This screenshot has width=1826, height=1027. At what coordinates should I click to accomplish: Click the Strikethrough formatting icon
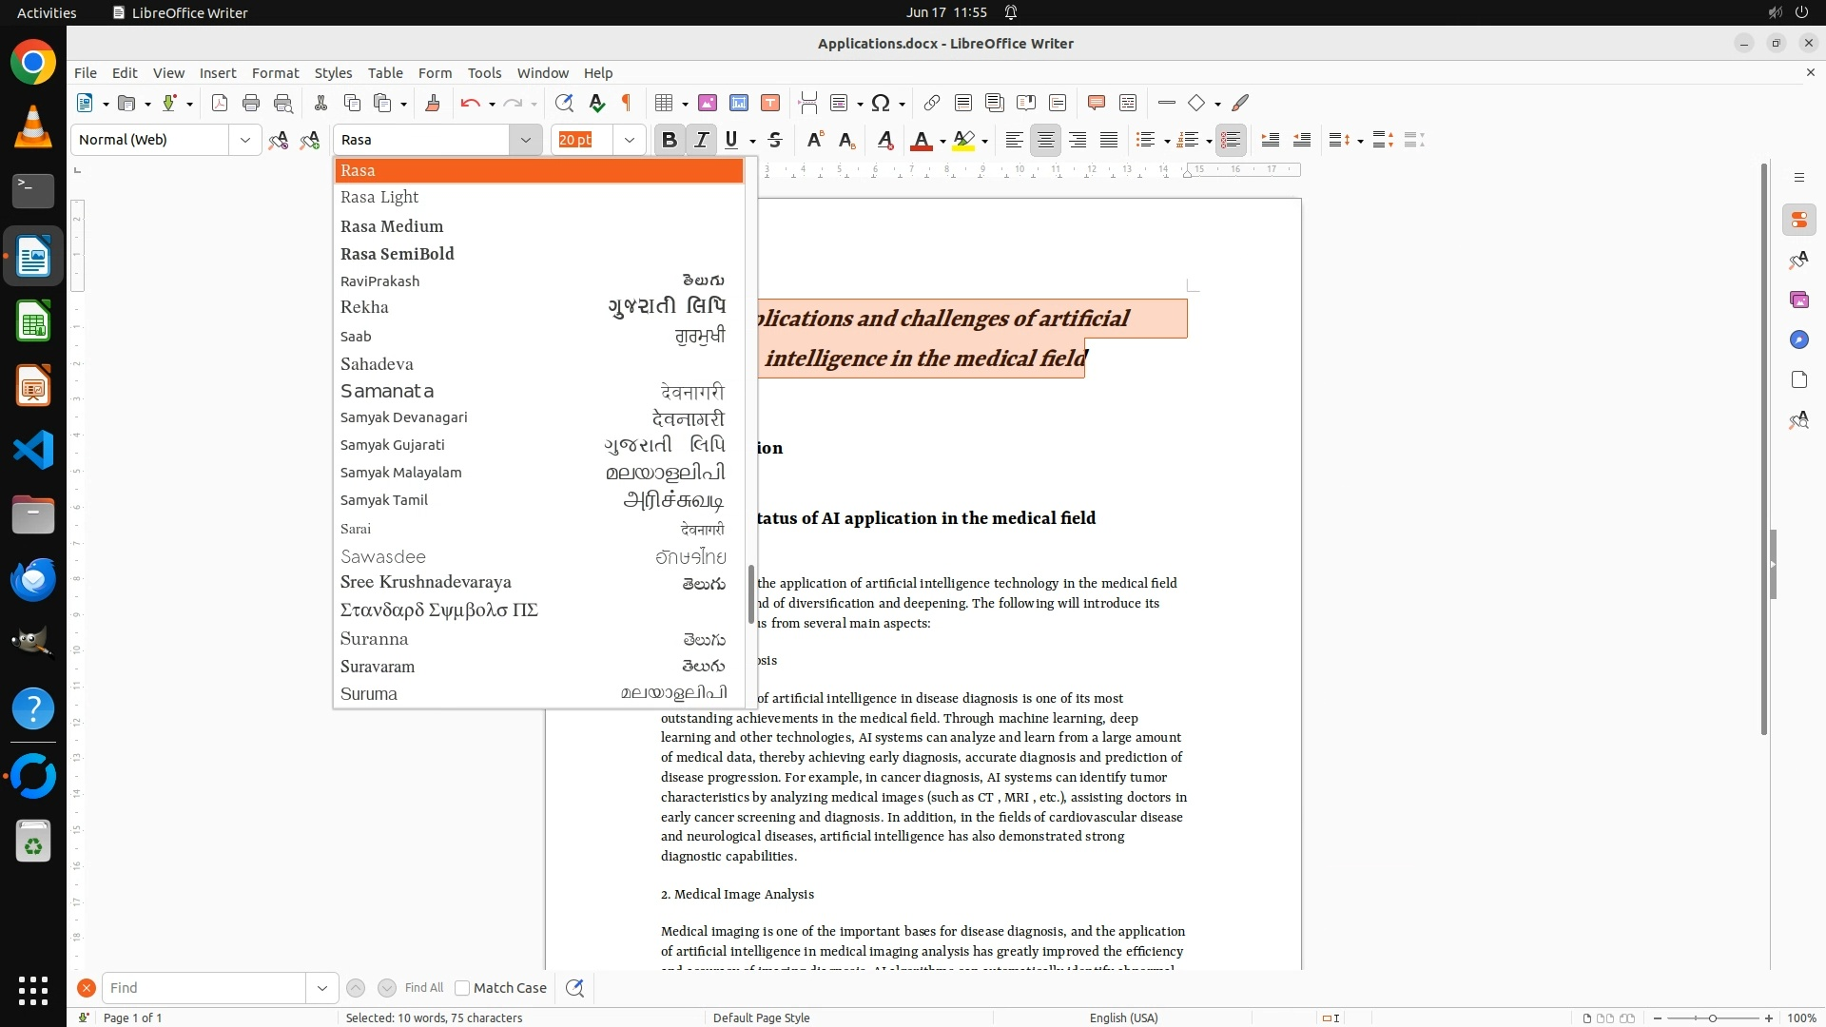click(775, 140)
